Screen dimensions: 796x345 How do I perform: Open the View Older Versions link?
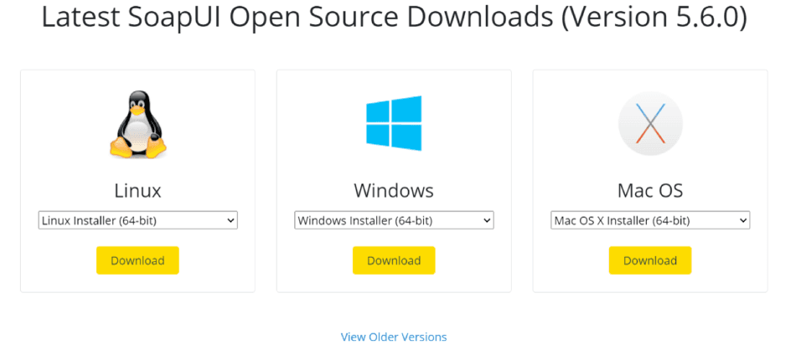coord(394,337)
